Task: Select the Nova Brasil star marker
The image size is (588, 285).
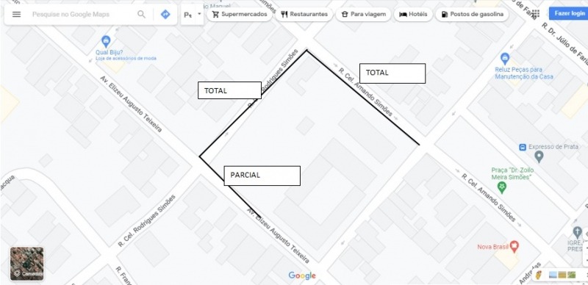Action: 514,246
